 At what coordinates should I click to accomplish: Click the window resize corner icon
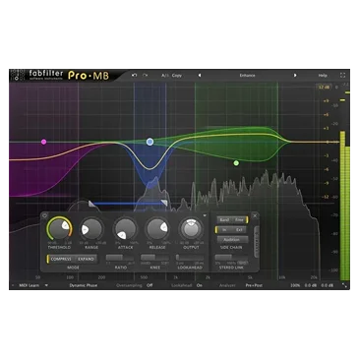(344, 285)
